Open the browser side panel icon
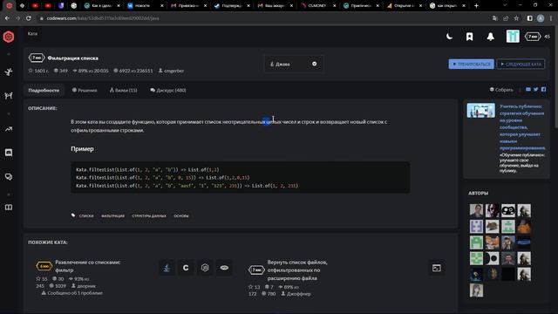This screenshot has height=314, width=558. [529, 18]
